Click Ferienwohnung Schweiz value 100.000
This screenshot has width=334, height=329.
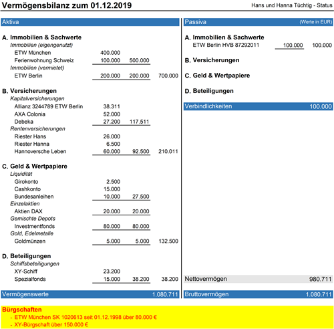point(110,60)
